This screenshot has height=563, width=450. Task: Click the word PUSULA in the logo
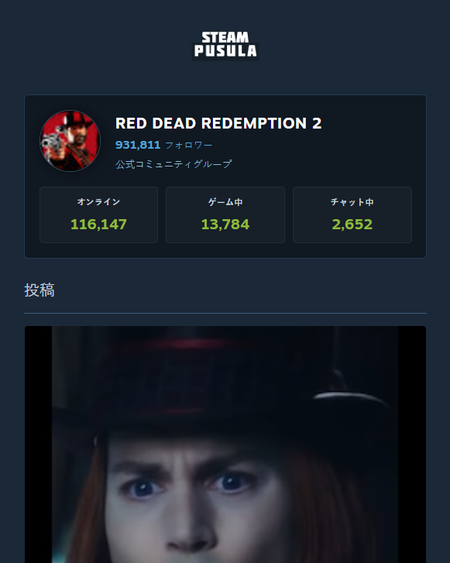(225, 50)
